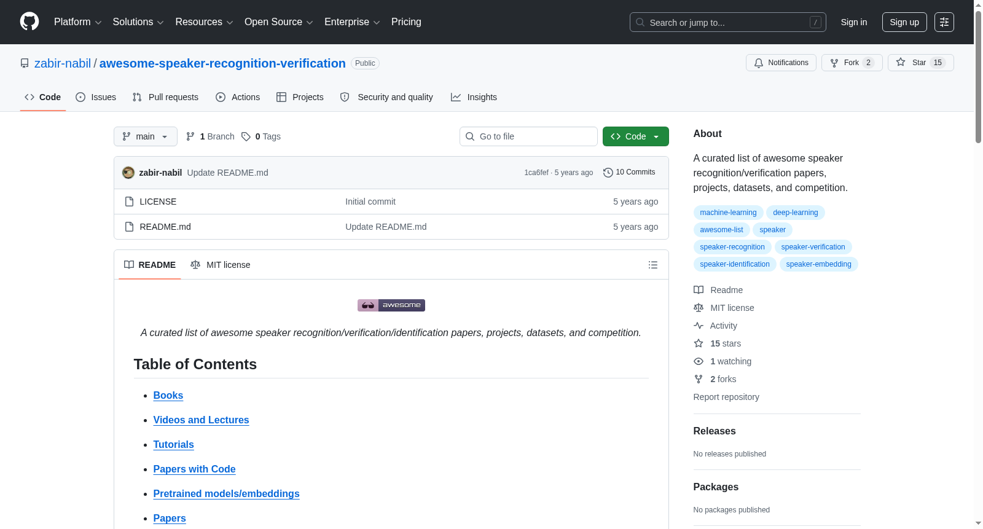Image resolution: width=983 pixels, height=529 pixels.
Task: Click the README.md file name
Action: tap(165, 227)
